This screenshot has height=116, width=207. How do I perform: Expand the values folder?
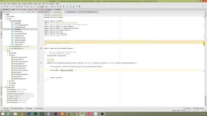click(x=7, y=85)
